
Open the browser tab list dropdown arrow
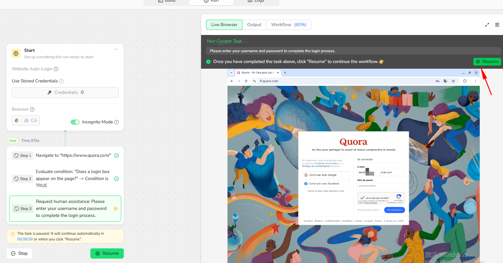(x=231, y=73)
